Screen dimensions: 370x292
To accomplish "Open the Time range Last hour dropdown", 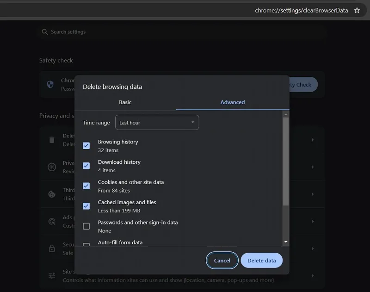I will click(x=157, y=123).
